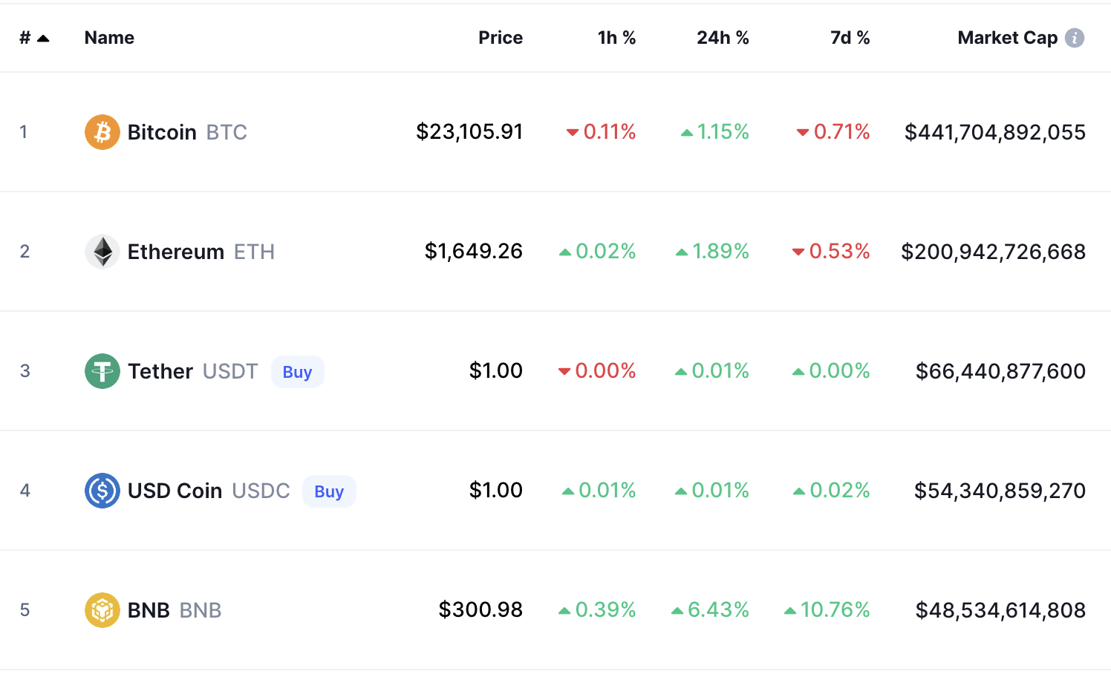The image size is (1111, 674).
Task: Open the Bitcoin BTC name link
Action: tap(187, 132)
